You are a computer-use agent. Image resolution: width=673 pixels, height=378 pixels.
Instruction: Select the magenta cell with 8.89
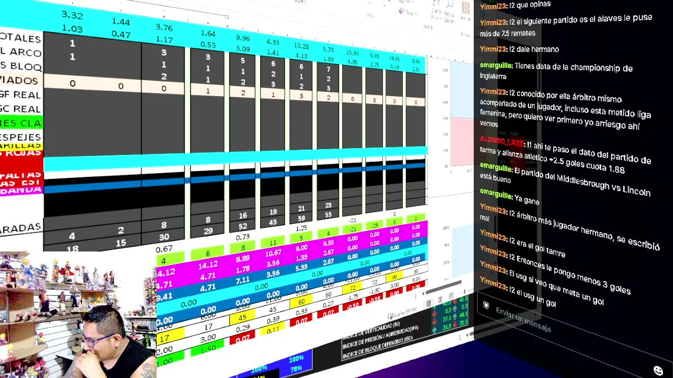coord(243,259)
